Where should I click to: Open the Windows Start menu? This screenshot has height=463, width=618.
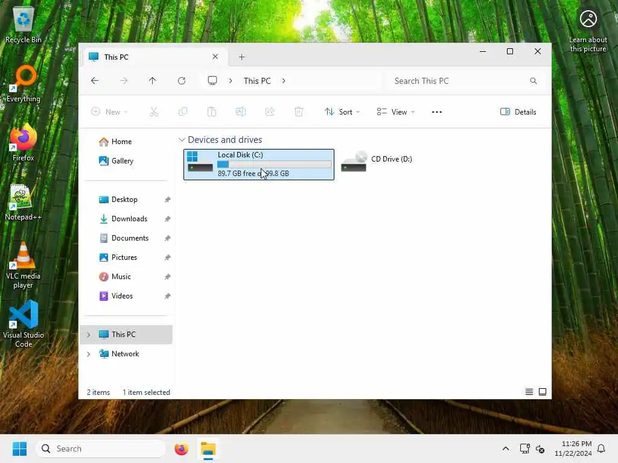19,449
